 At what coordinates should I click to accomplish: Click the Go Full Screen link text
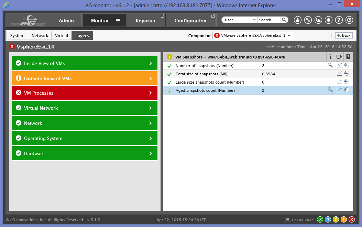coord(303,220)
